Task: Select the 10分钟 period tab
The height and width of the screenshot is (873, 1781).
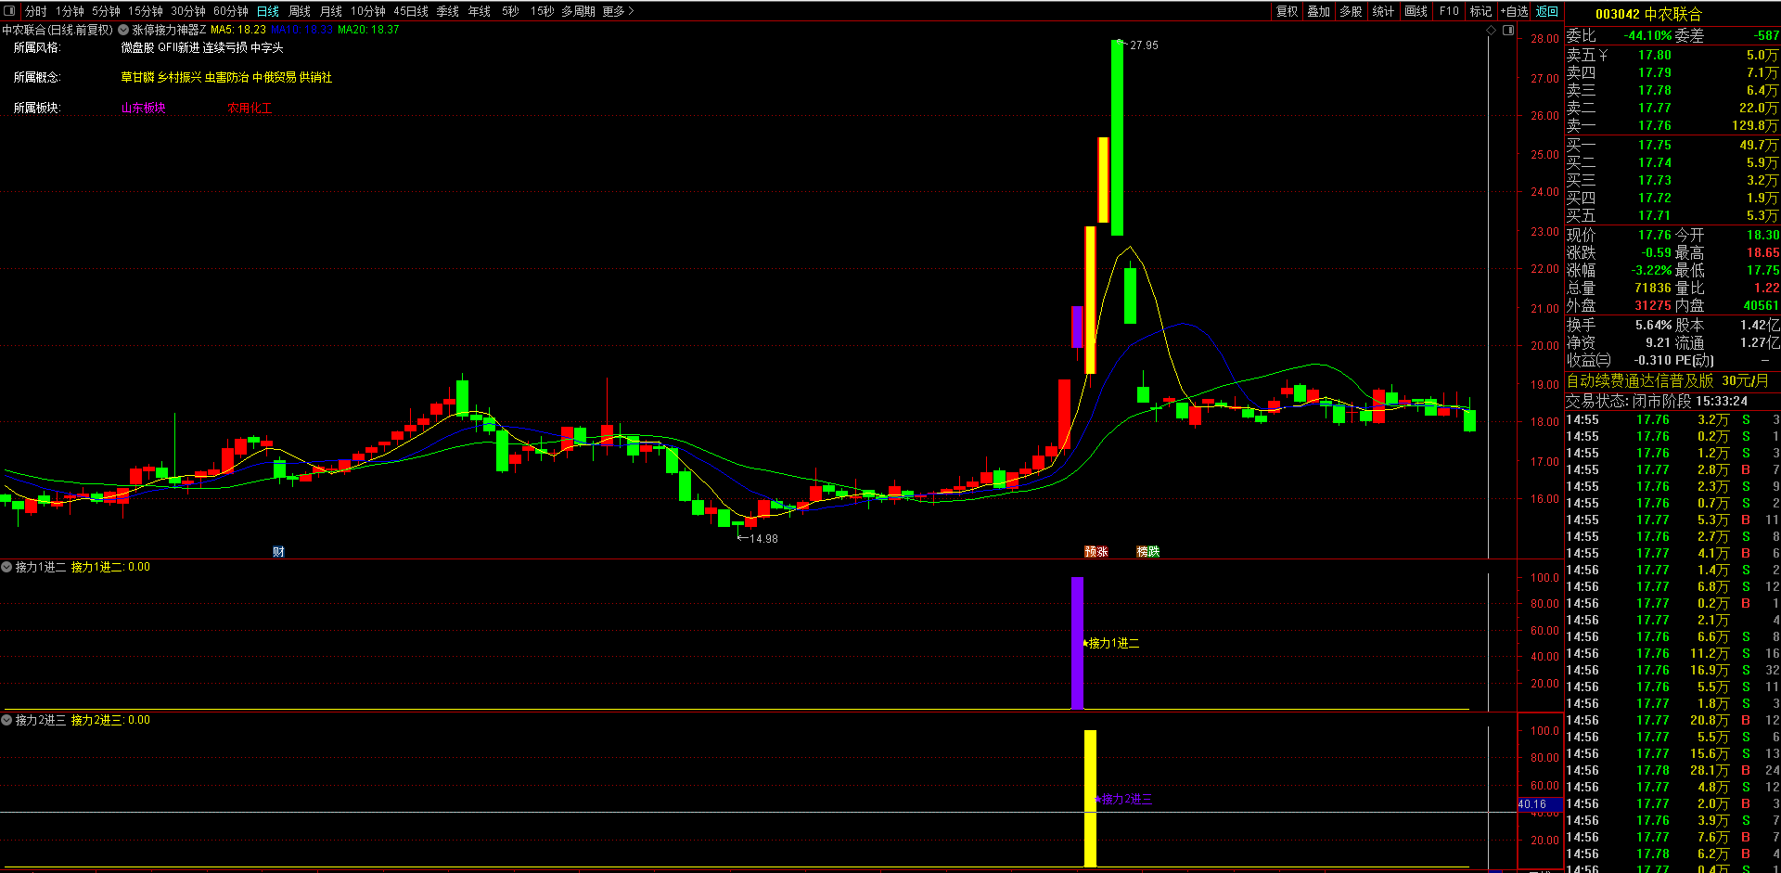Action: click(368, 11)
